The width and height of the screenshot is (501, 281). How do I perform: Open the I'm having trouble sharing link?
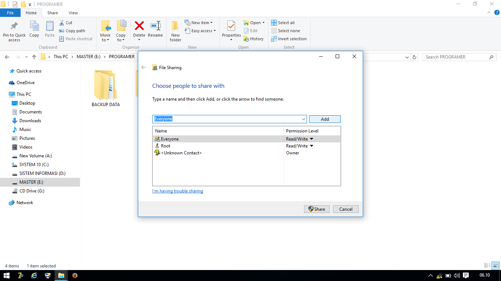[x=178, y=191]
